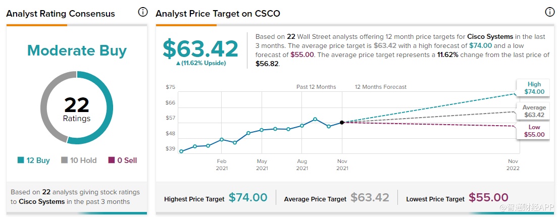Click the Average Price Target $63.42 value
This screenshot has height=217, width=559.
point(370,198)
